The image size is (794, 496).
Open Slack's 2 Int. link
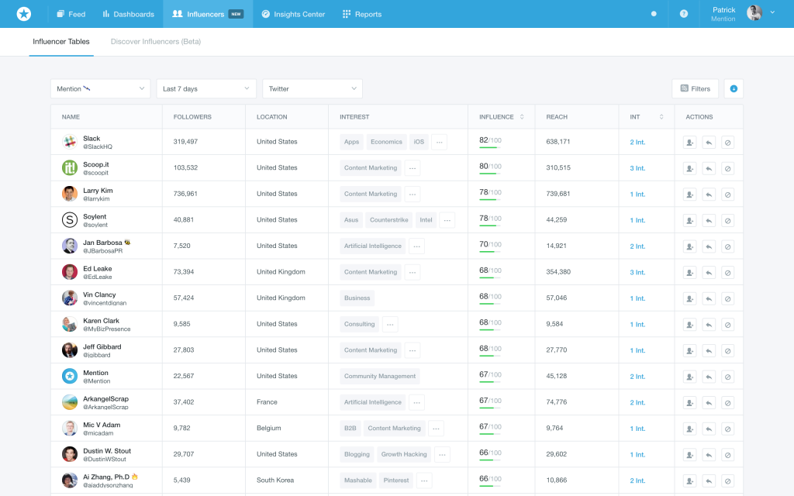point(637,143)
